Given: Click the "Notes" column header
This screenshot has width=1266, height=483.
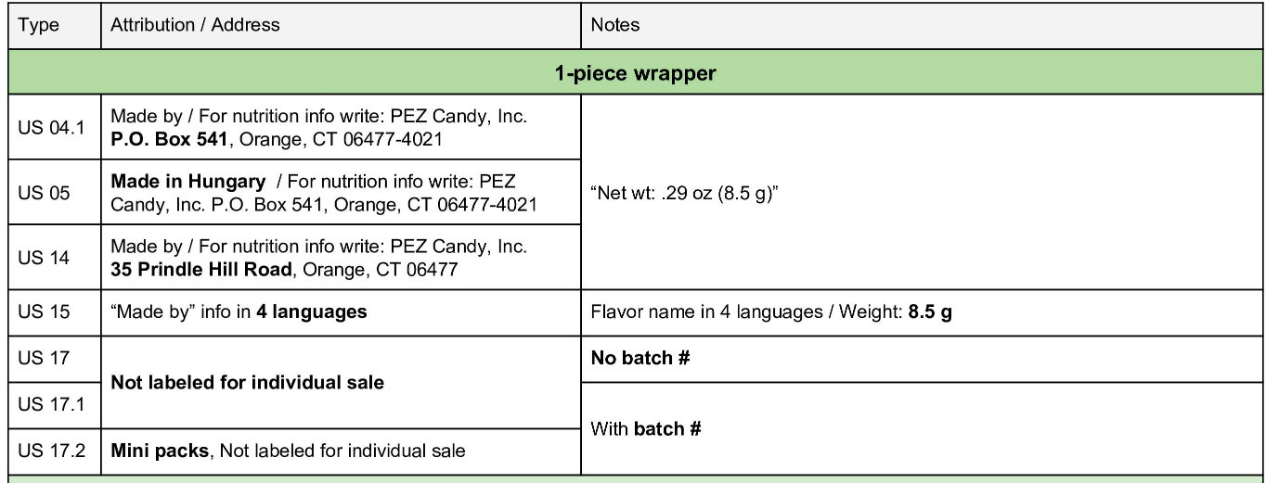Looking at the screenshot, I should pyautogui.click(x=615, y=25).
